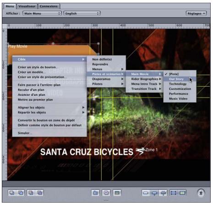Expand Pistes et scénarios submenu
Screen dimensions: 213x203
tap(106, 74)
